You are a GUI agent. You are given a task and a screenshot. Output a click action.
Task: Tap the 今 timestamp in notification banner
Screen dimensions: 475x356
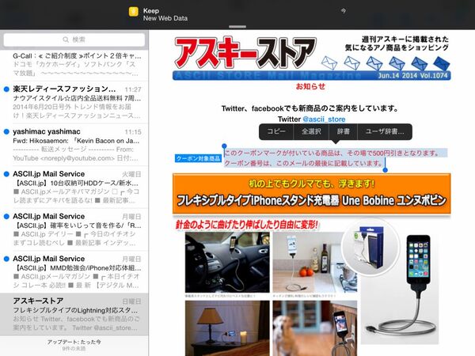pyautogui.click(x=344, y=11)
